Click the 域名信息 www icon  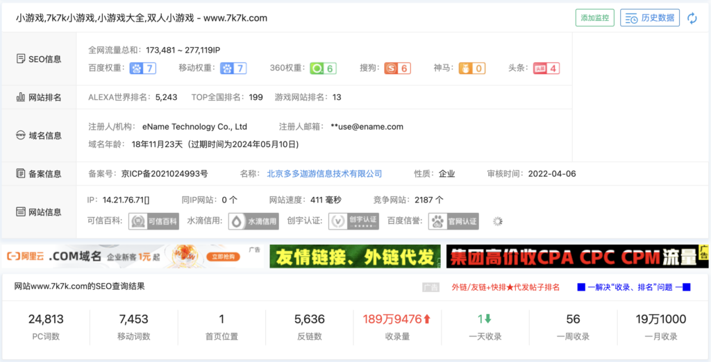click(x=20, y=135)
